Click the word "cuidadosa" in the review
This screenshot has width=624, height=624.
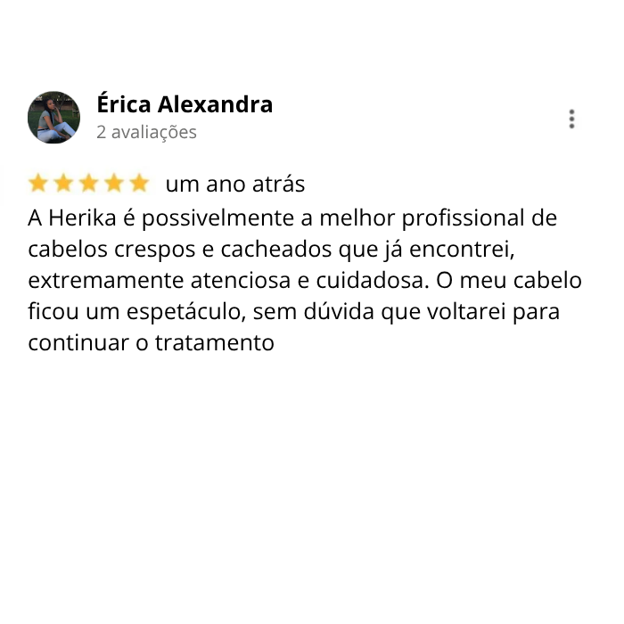(373, 281)
